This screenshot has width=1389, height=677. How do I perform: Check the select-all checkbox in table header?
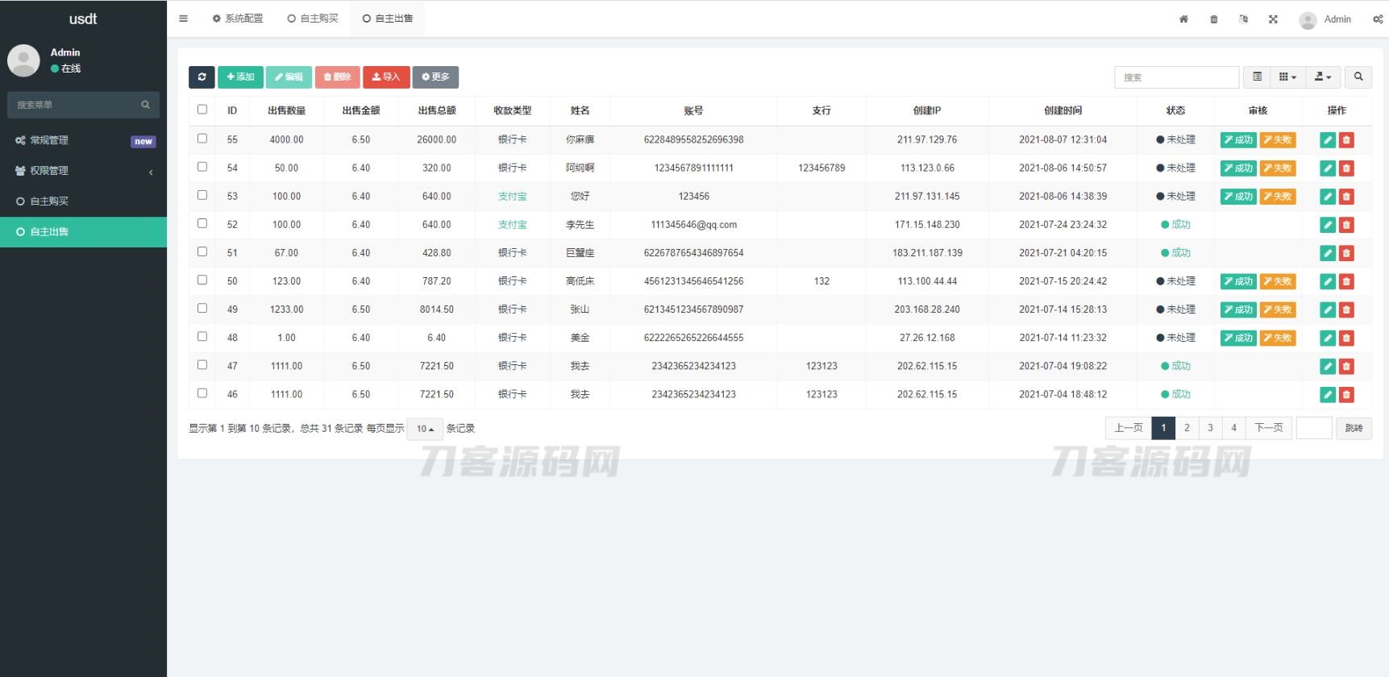(x=202, y=110)
